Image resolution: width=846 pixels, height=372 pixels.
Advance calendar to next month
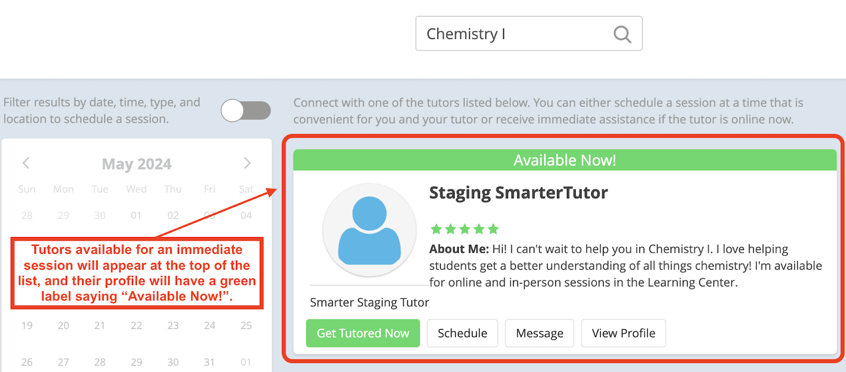pyautogui.click(x=247, y=163)
